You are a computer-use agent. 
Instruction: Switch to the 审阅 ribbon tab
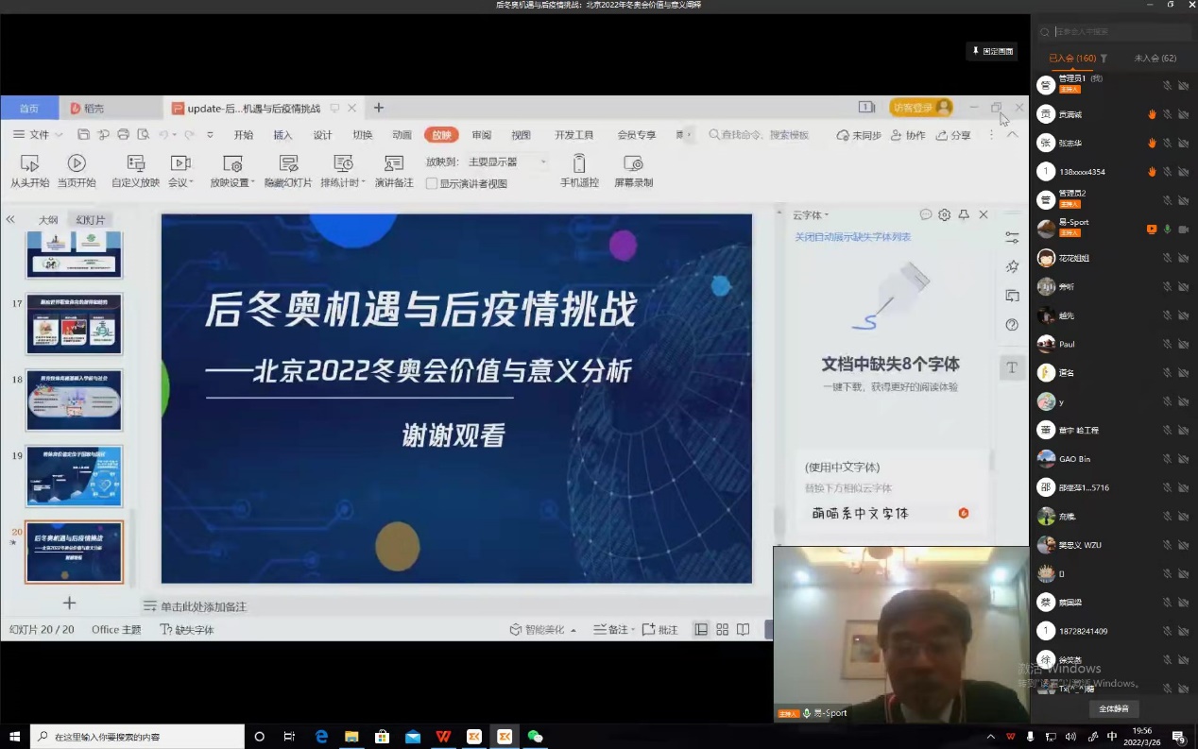click(x=482, y=135)
